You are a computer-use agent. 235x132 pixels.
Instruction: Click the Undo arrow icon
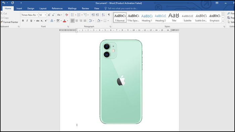point(4,3)
